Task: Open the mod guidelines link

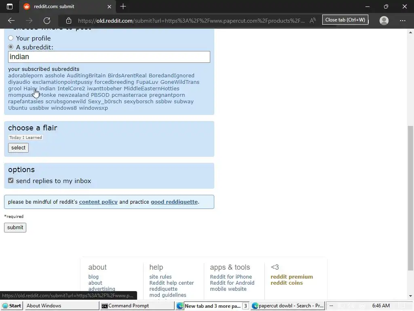Action: pyautogui.click(x=168, y=295)
